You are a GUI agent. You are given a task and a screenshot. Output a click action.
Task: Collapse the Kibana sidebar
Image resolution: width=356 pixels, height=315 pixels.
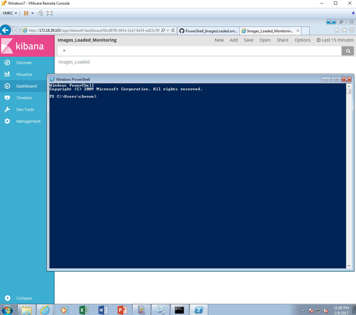pos(24,298)
